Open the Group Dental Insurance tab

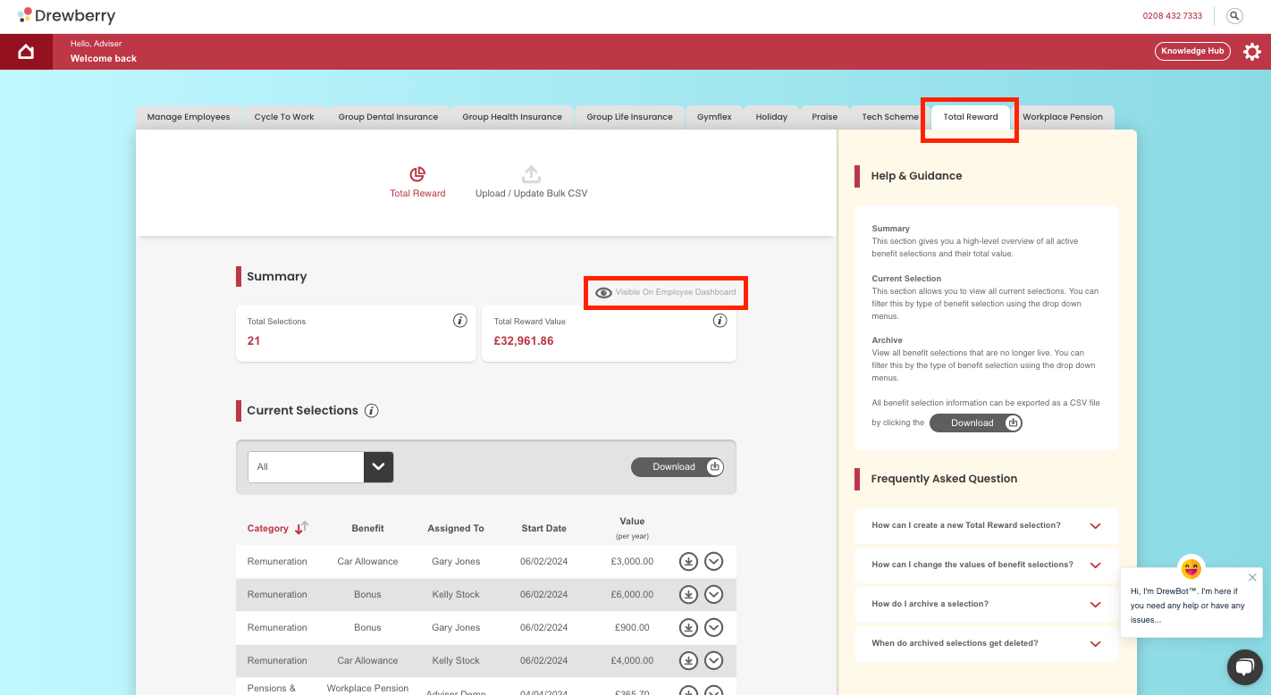point(388,117)
